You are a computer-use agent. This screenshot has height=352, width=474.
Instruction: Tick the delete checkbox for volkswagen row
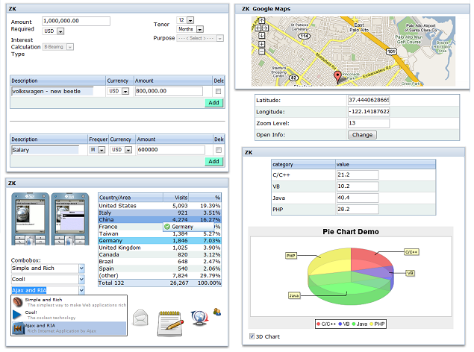coord(218,91)
